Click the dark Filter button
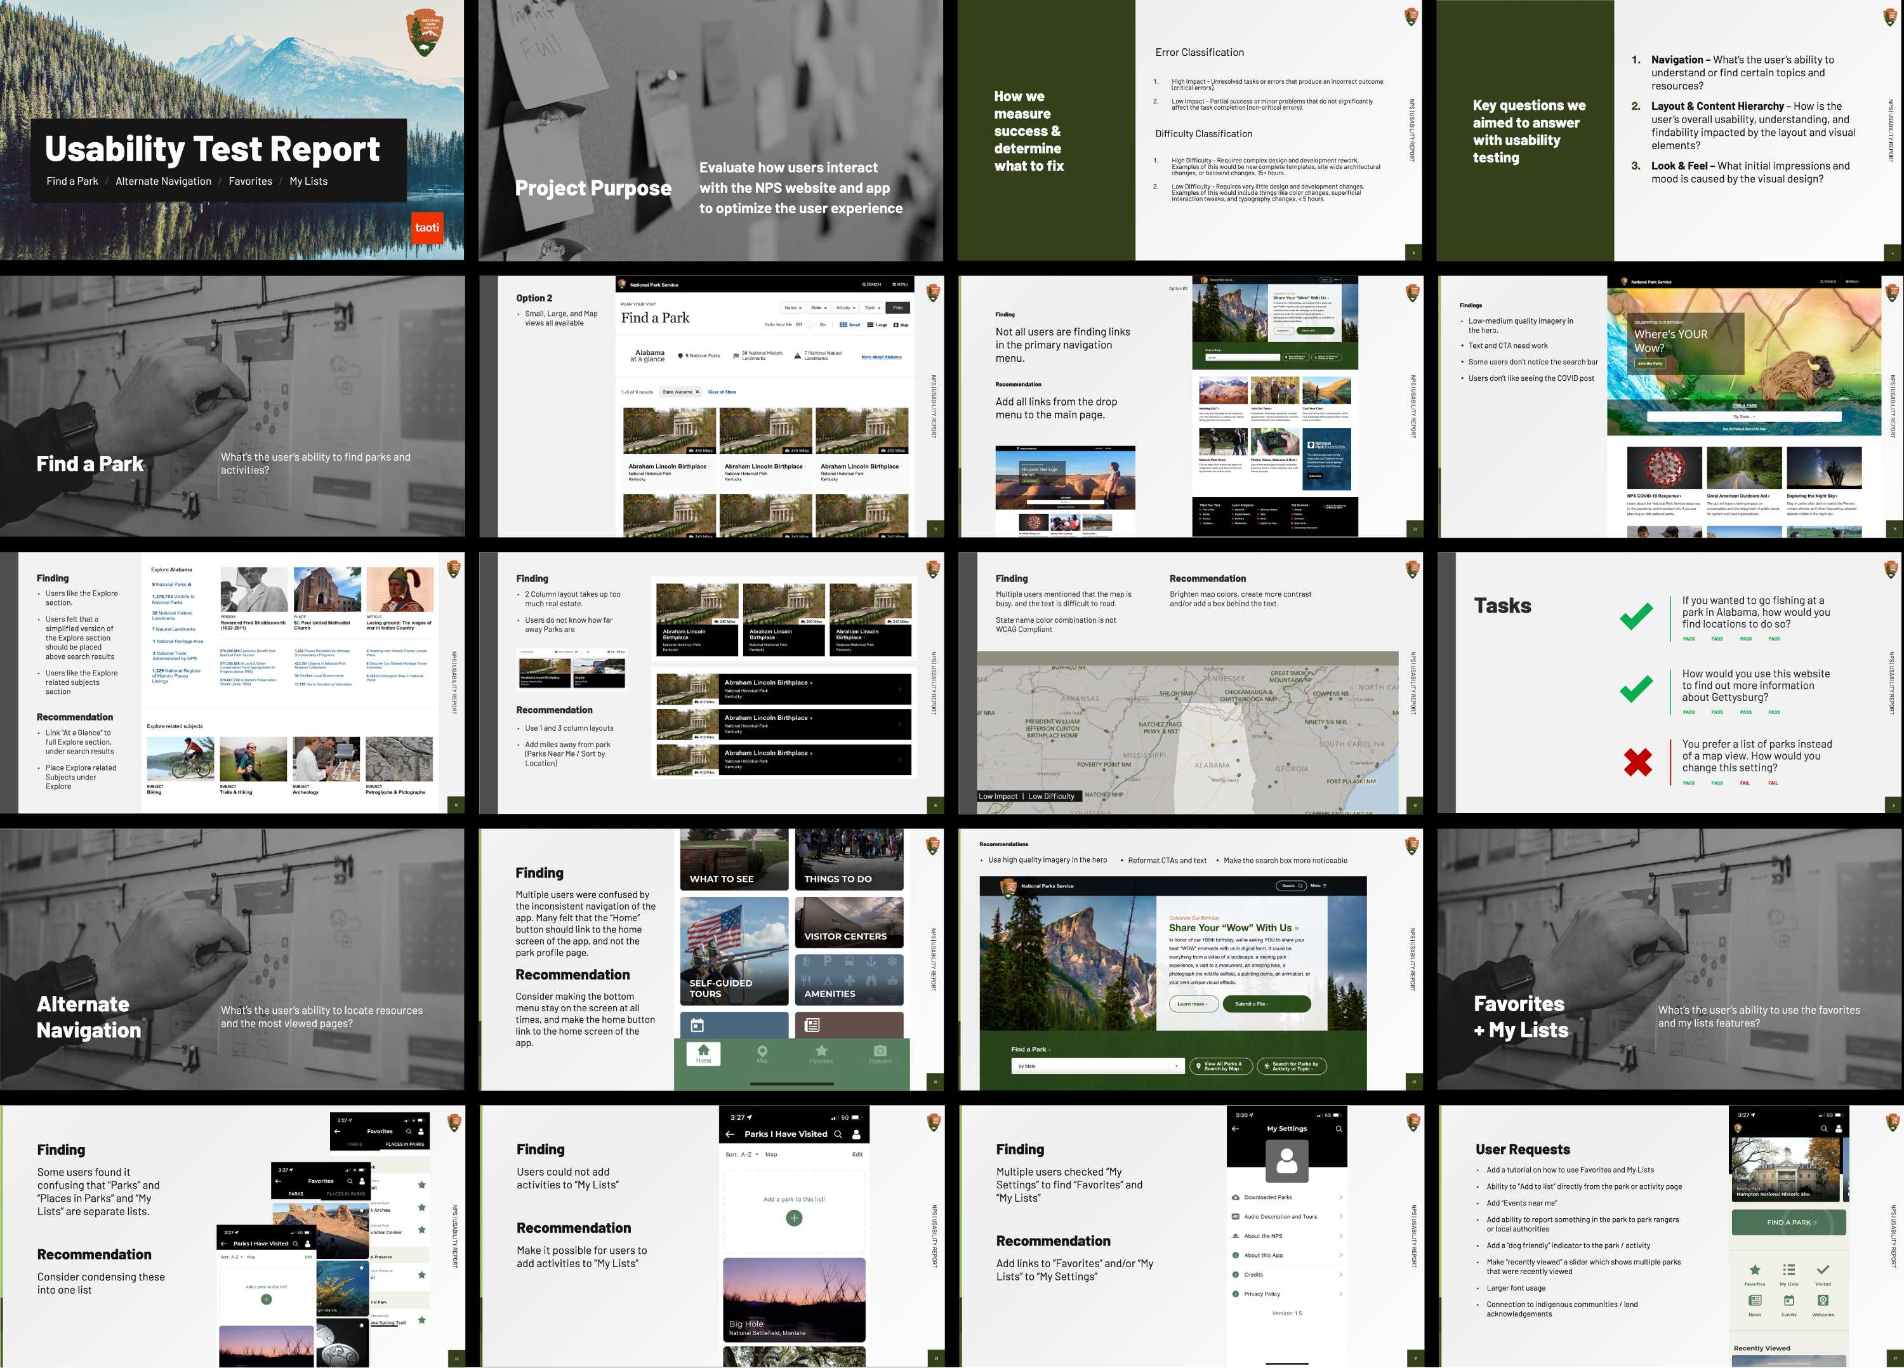 point(897,307)
